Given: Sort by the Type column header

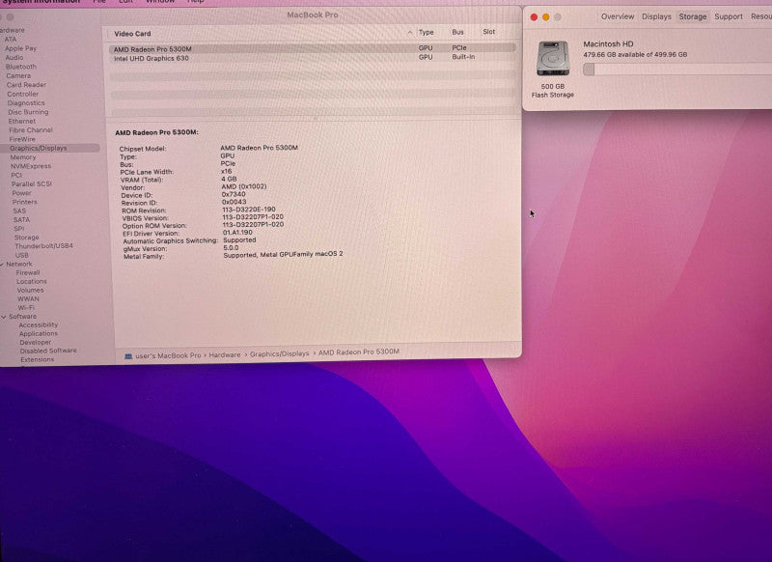Looking at the screenshot, I should (x=426, y=32).
